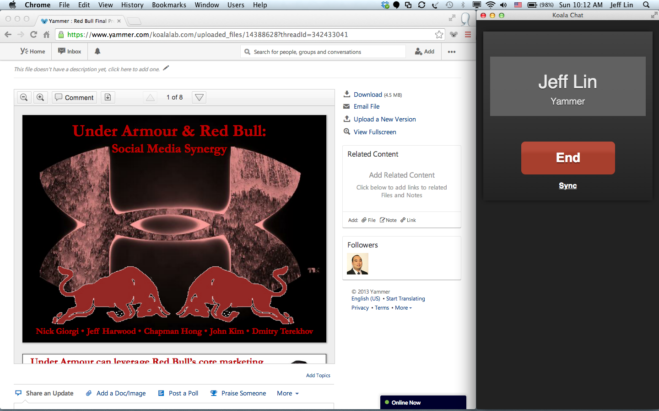The height and width of the screenshot is (411, 659).
Task: Add related Link option
Action: (x=408, y=220)
